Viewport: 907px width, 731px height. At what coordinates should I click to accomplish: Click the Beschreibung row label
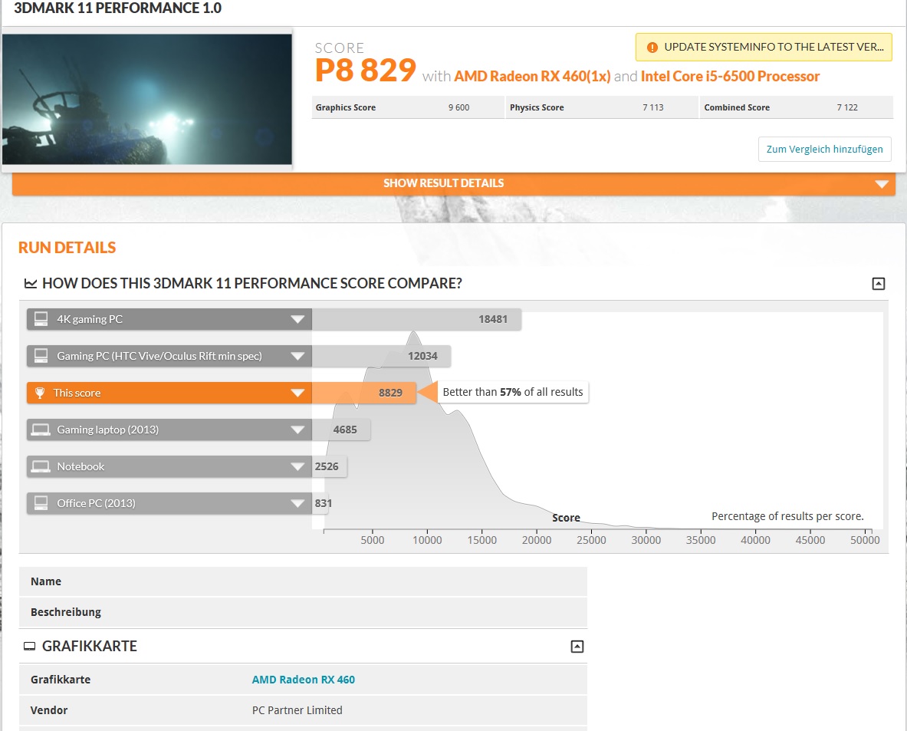[66, 612]
